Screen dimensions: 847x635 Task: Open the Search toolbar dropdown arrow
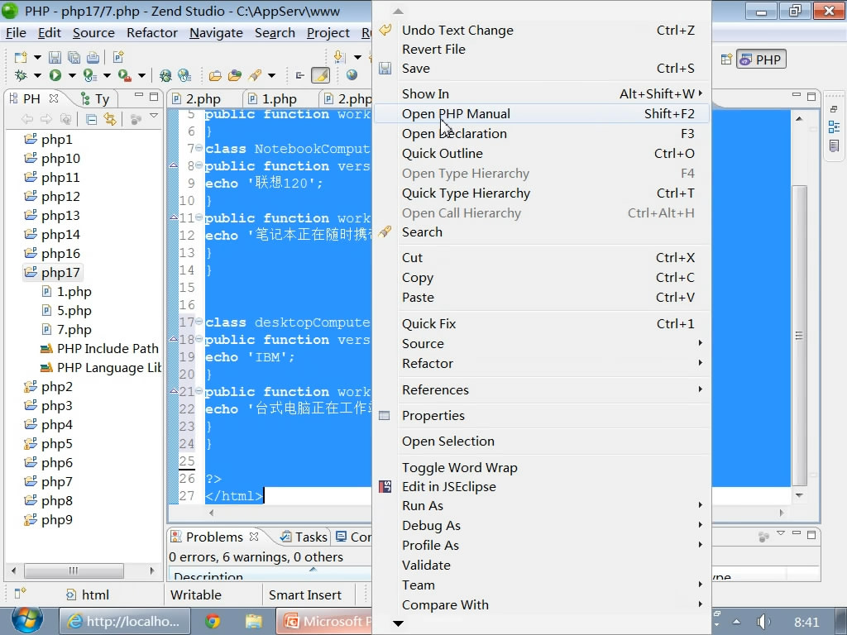pos(271,75)
